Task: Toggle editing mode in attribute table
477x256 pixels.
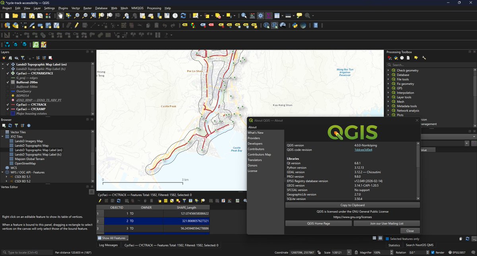Action: (x=100, y=201)
